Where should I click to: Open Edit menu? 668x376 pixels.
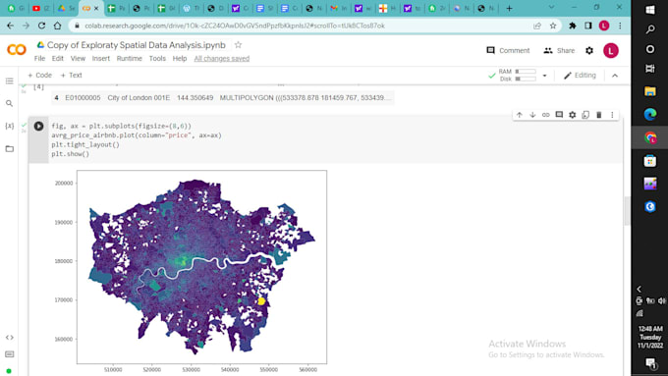(58, 58)
